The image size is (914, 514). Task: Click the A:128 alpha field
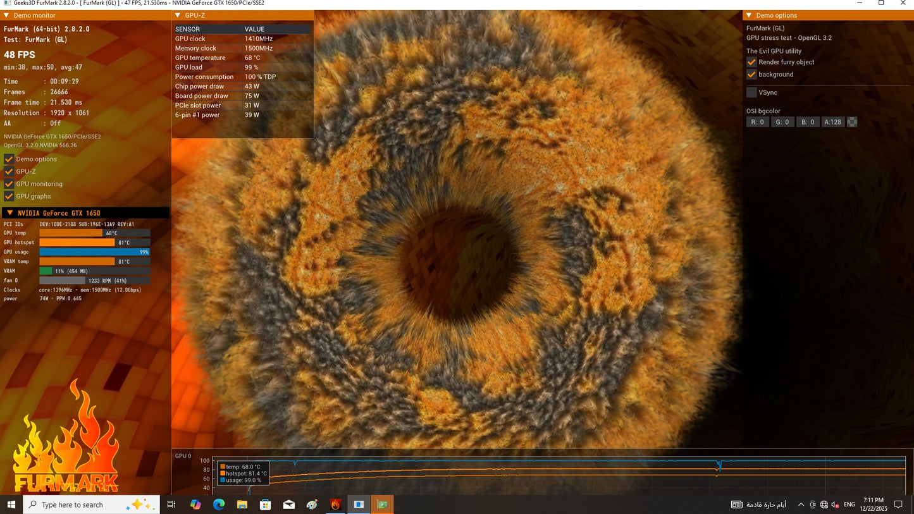click(833, 122)
